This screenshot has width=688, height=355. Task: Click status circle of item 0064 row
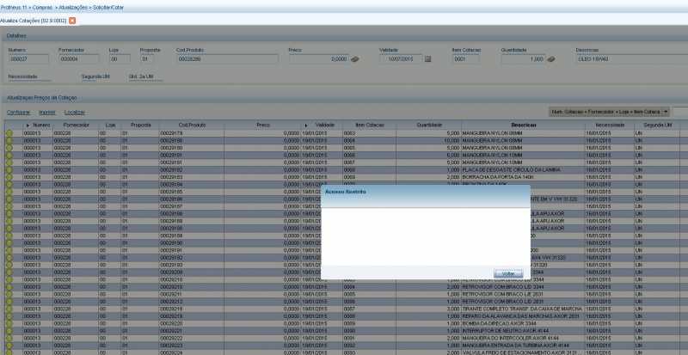(x=9, y=140)
